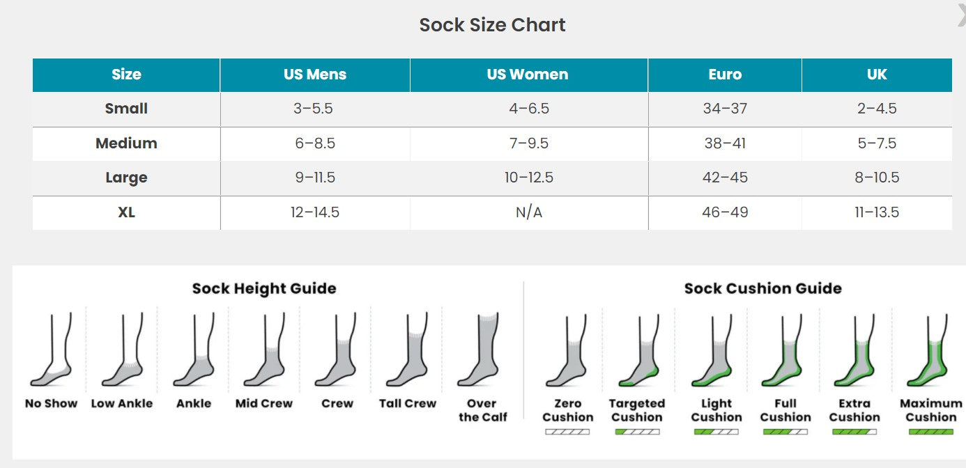
Task: Click the Small Euro 34–37 cell
Action: pyautogui.click(x=725, y=109)
